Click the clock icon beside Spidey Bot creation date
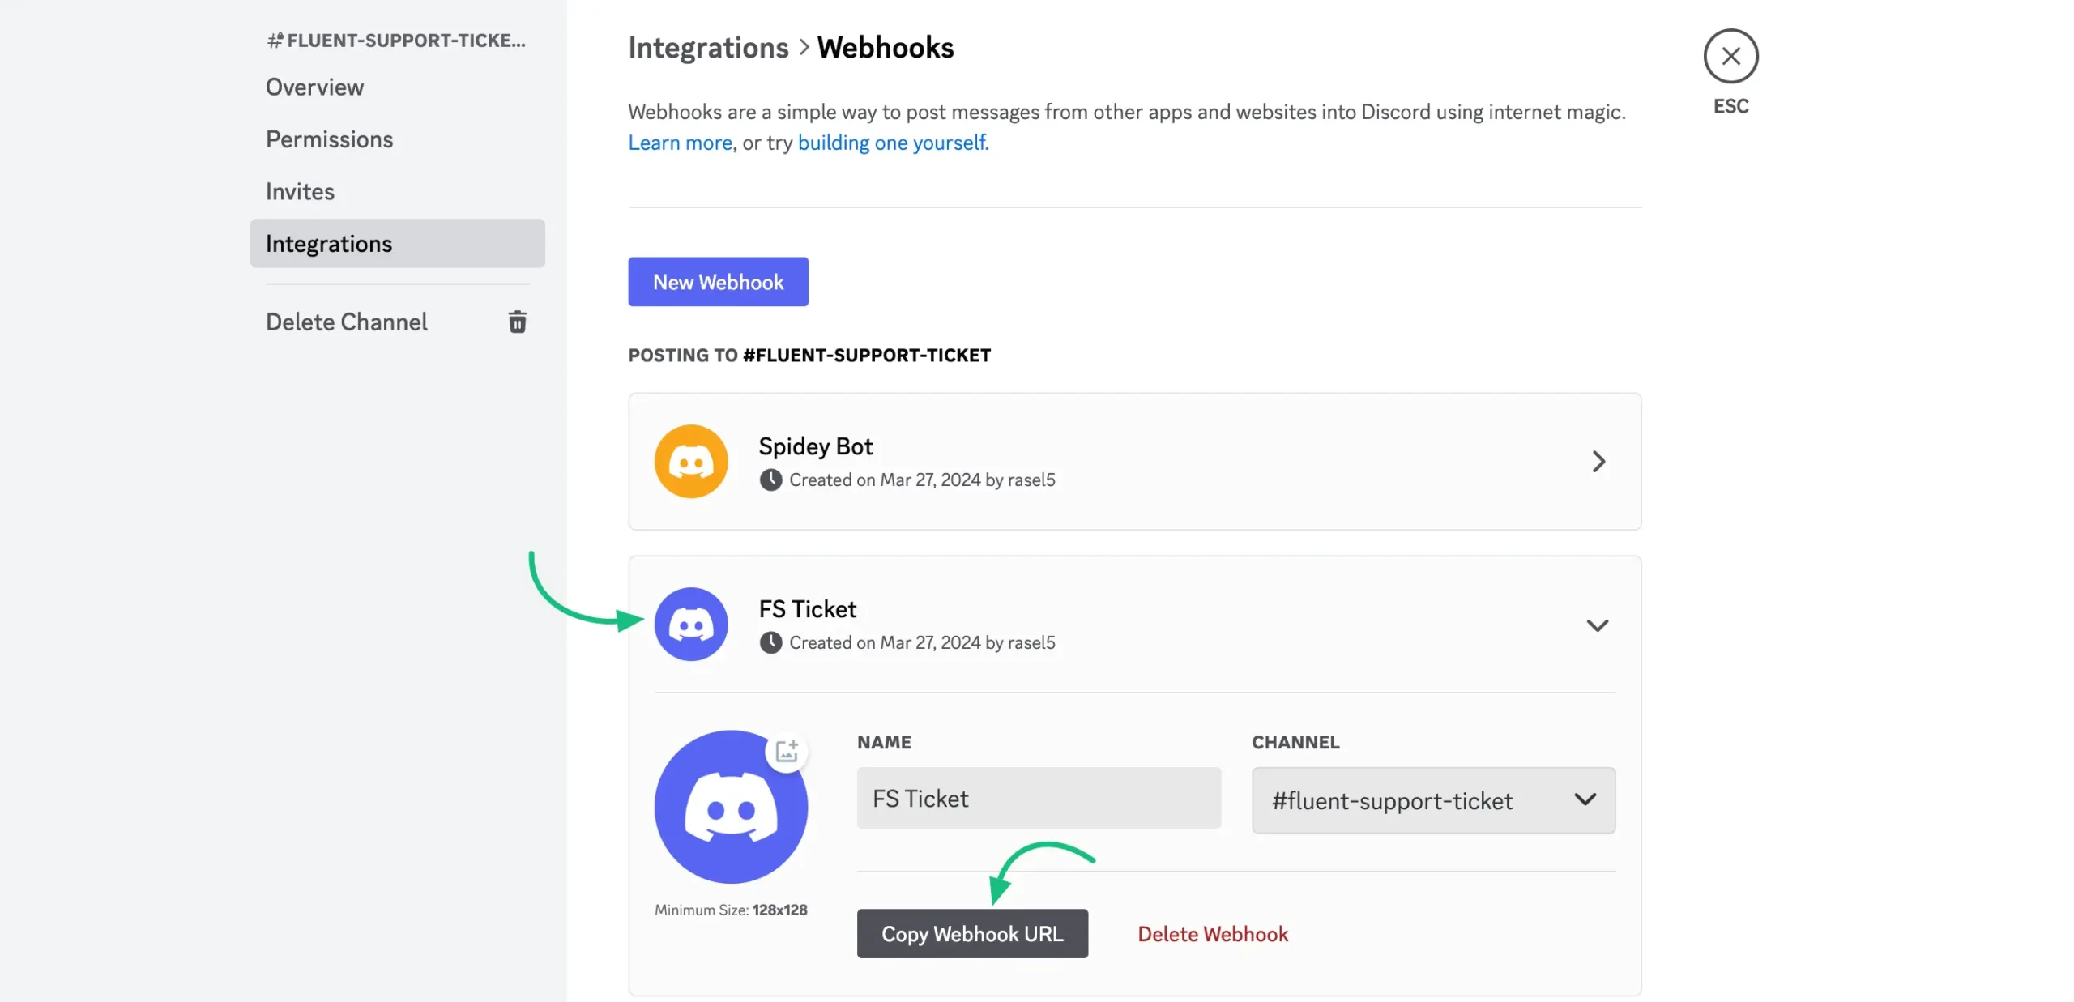Screen dimensions: 2074x1002 point(770,480)
